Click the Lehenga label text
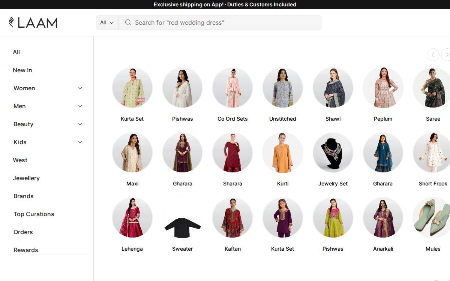 click(132, 249)
